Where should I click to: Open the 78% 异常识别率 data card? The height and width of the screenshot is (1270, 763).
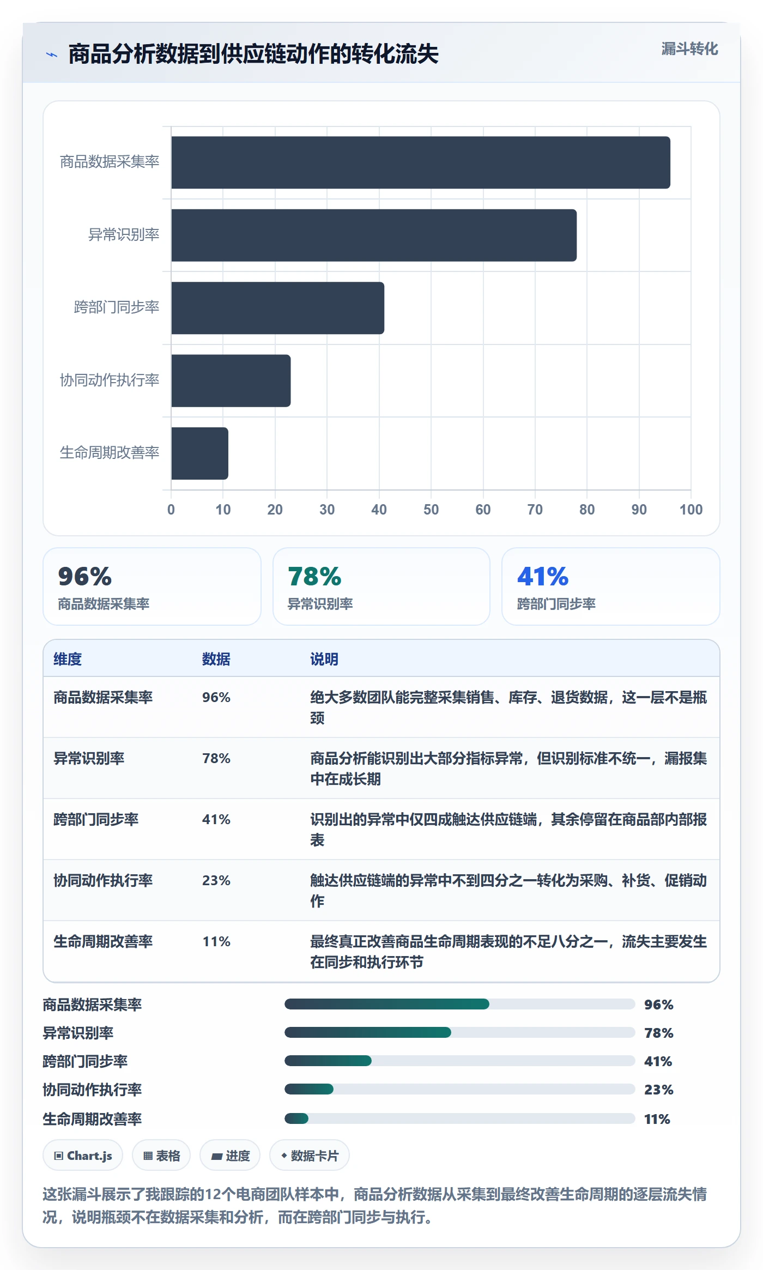[381, 586]
